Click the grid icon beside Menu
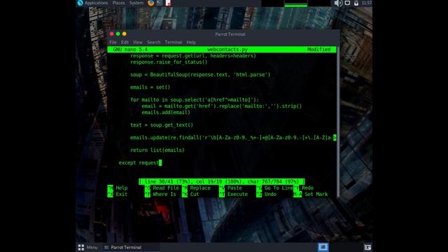This screenshot has width=448, height=252. click(x=81, y=247)
